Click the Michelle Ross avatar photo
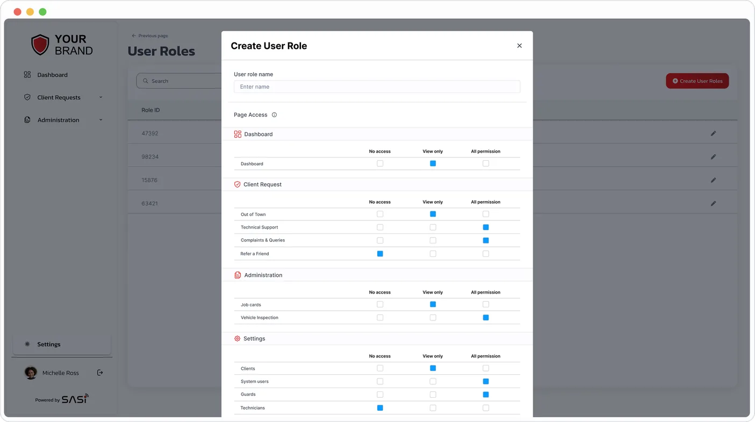Image resolution: width=755 pixels, height=422 pixels. pyautogui.click(x=31, y=373)
